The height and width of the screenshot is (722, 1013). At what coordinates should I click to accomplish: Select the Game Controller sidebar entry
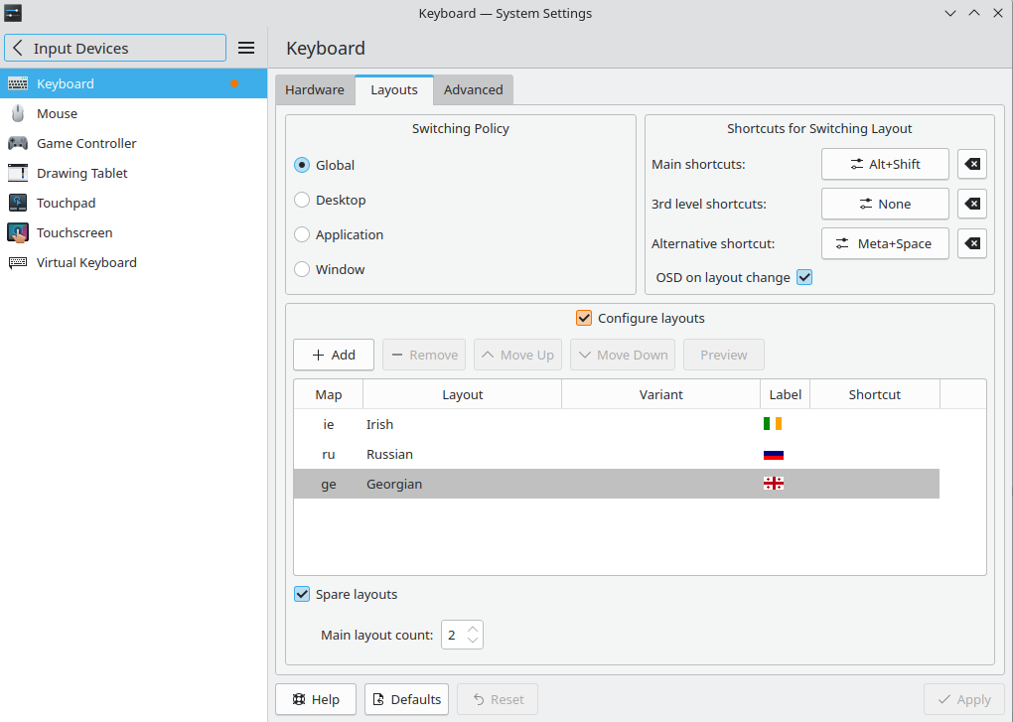(x=86, y=143)
